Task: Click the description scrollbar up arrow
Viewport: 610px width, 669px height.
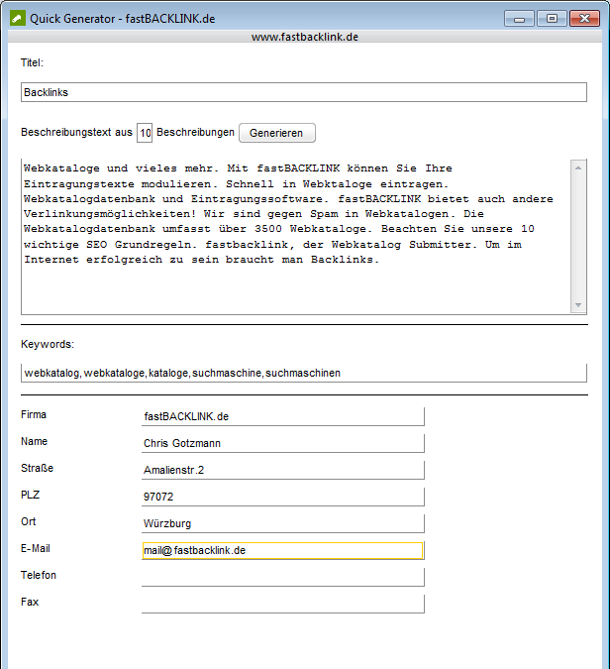Action: coord(578,168)
